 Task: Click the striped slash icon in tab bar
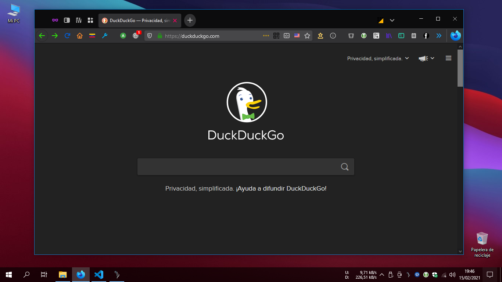78,20
